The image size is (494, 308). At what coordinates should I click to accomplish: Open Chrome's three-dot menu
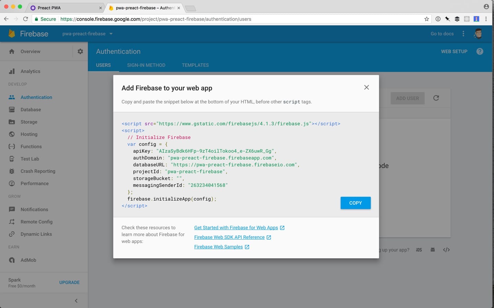click(486, 19)
